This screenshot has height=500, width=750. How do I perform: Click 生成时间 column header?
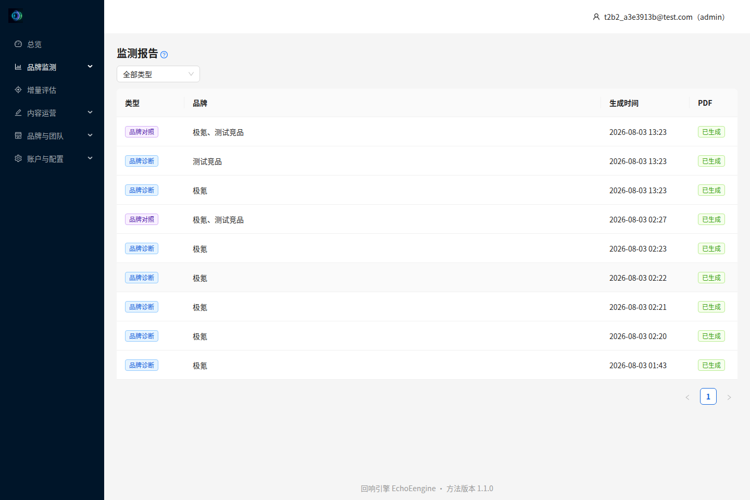pyautogui.click(x=624, y=103)
